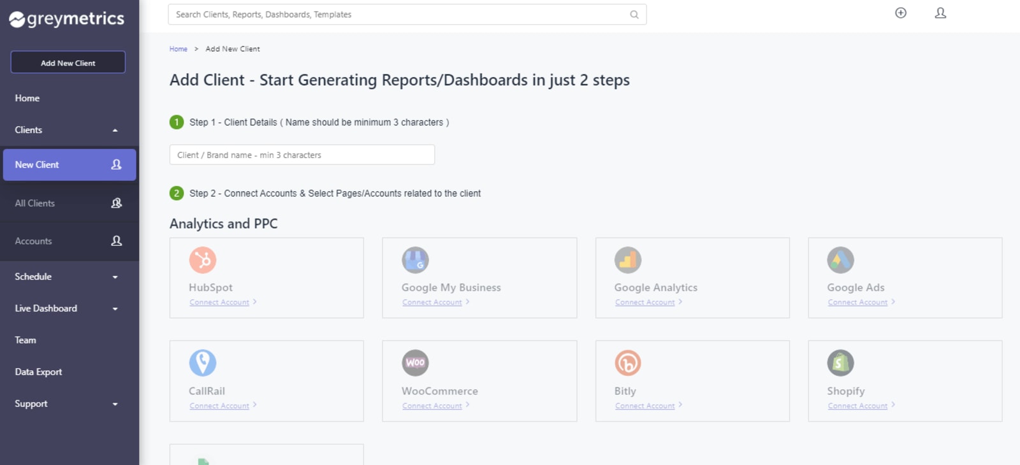The image size is (1020, 465).
Task: Click the WooCommerce title text
Action: [x=440, y=390]
